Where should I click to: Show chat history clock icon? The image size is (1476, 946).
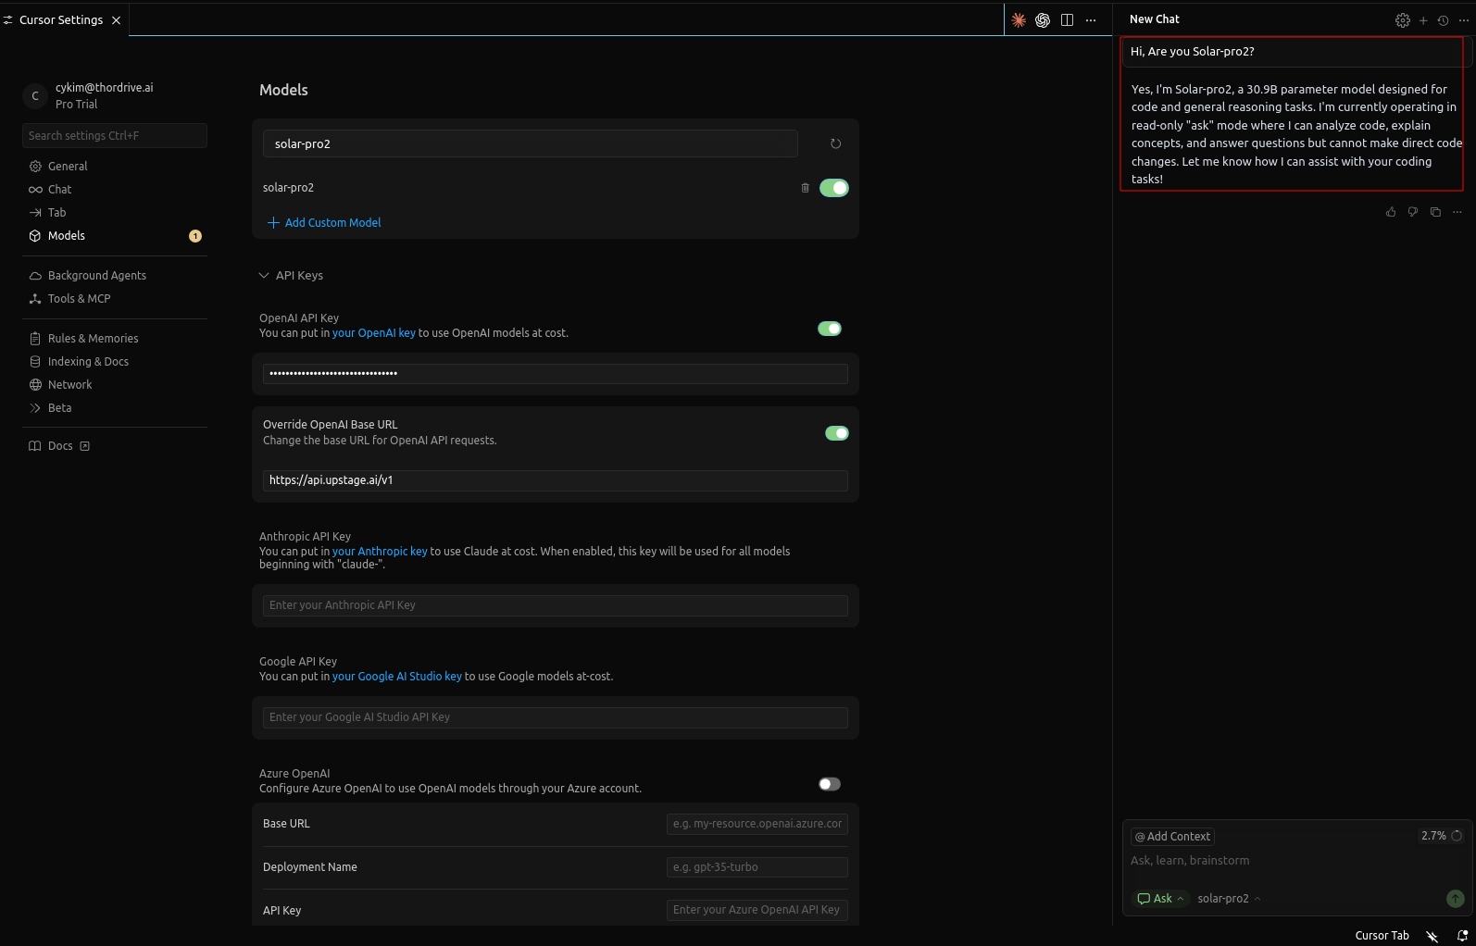tap(1443, 19)
